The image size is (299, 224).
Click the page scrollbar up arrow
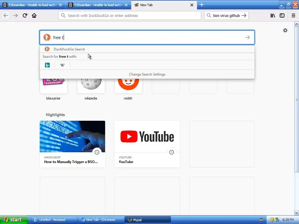[296, 24]
